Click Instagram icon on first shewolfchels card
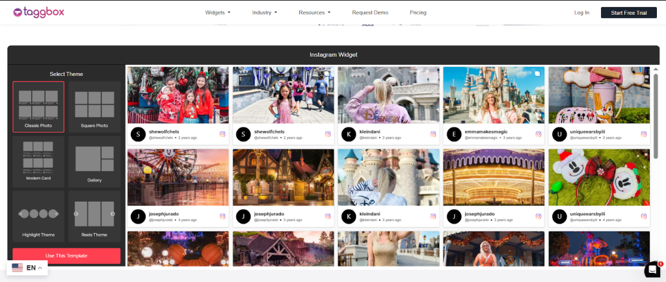The width and height of the screenshot is (666, 282). pos(222,134)
